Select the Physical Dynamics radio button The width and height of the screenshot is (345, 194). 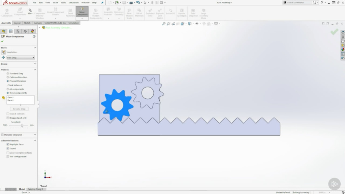8,81
